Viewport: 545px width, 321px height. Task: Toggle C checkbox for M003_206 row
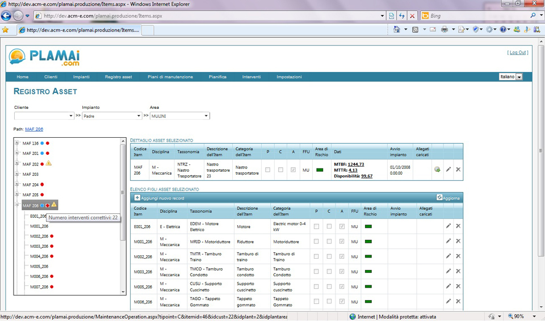329,272
